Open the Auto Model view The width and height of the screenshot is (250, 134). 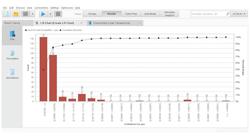(150, 14)
